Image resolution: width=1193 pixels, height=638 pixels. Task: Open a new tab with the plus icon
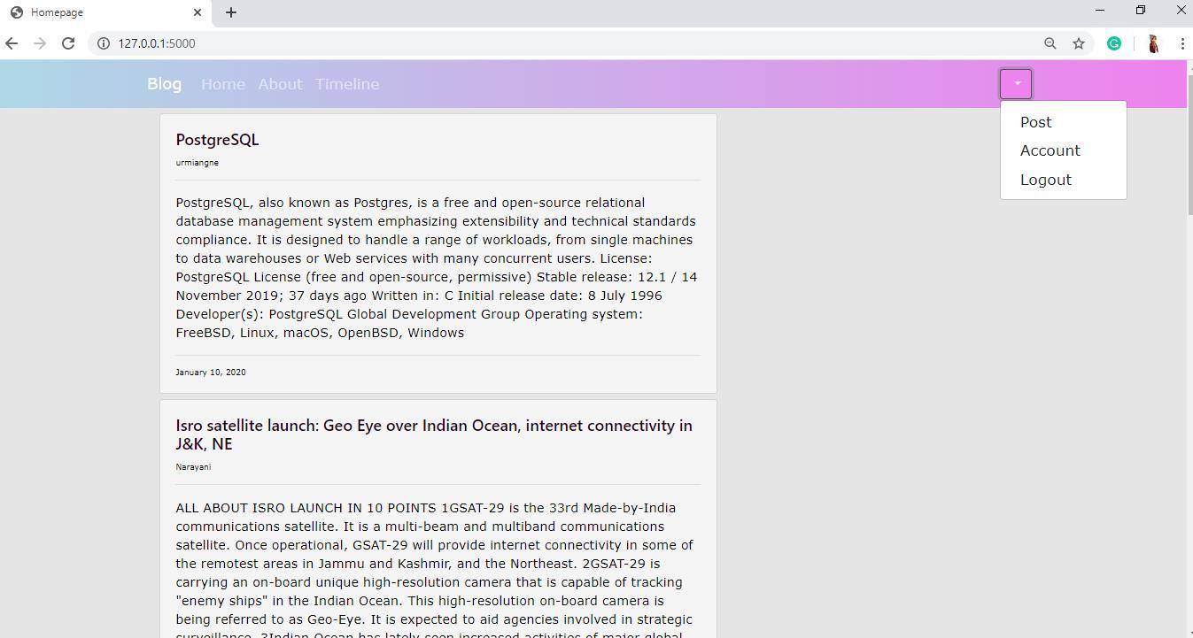(231, 12)
